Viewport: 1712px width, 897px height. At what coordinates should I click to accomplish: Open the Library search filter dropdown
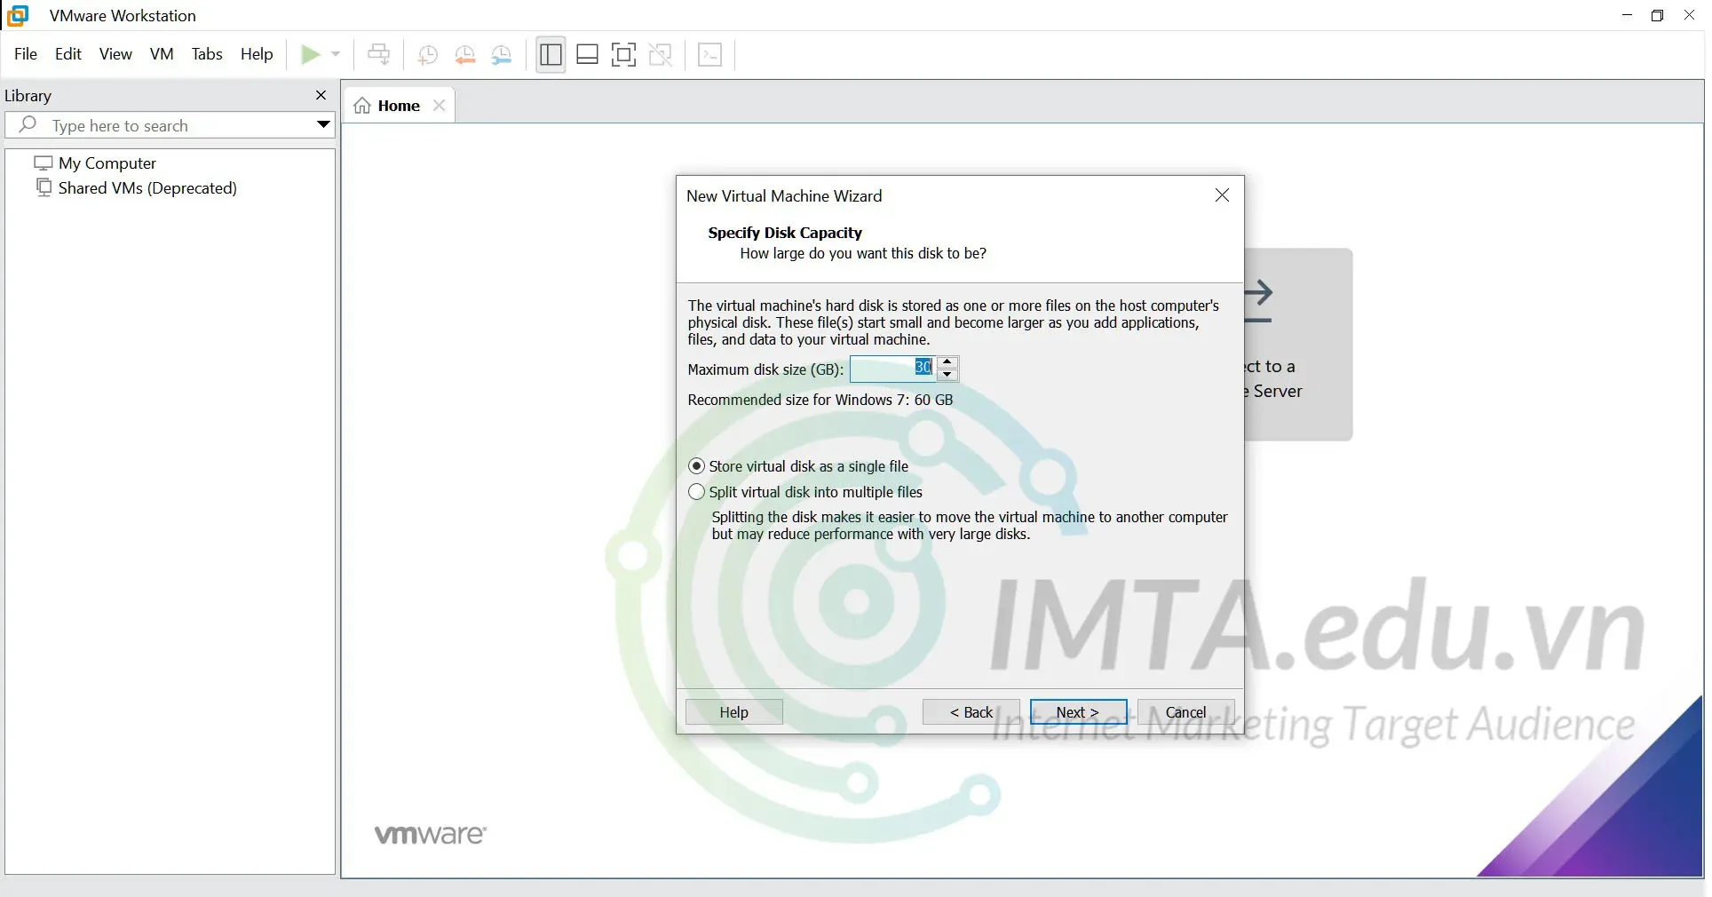323,125
